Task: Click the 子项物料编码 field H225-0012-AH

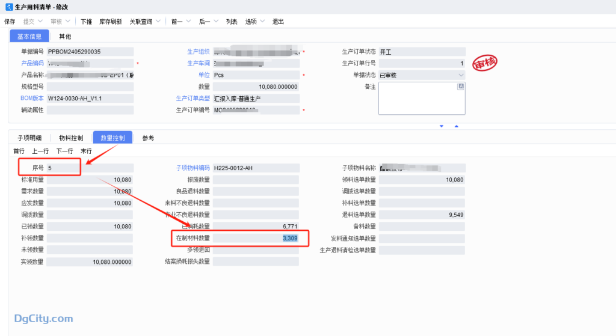Action: pyautogui.click(x=256, y=168)
